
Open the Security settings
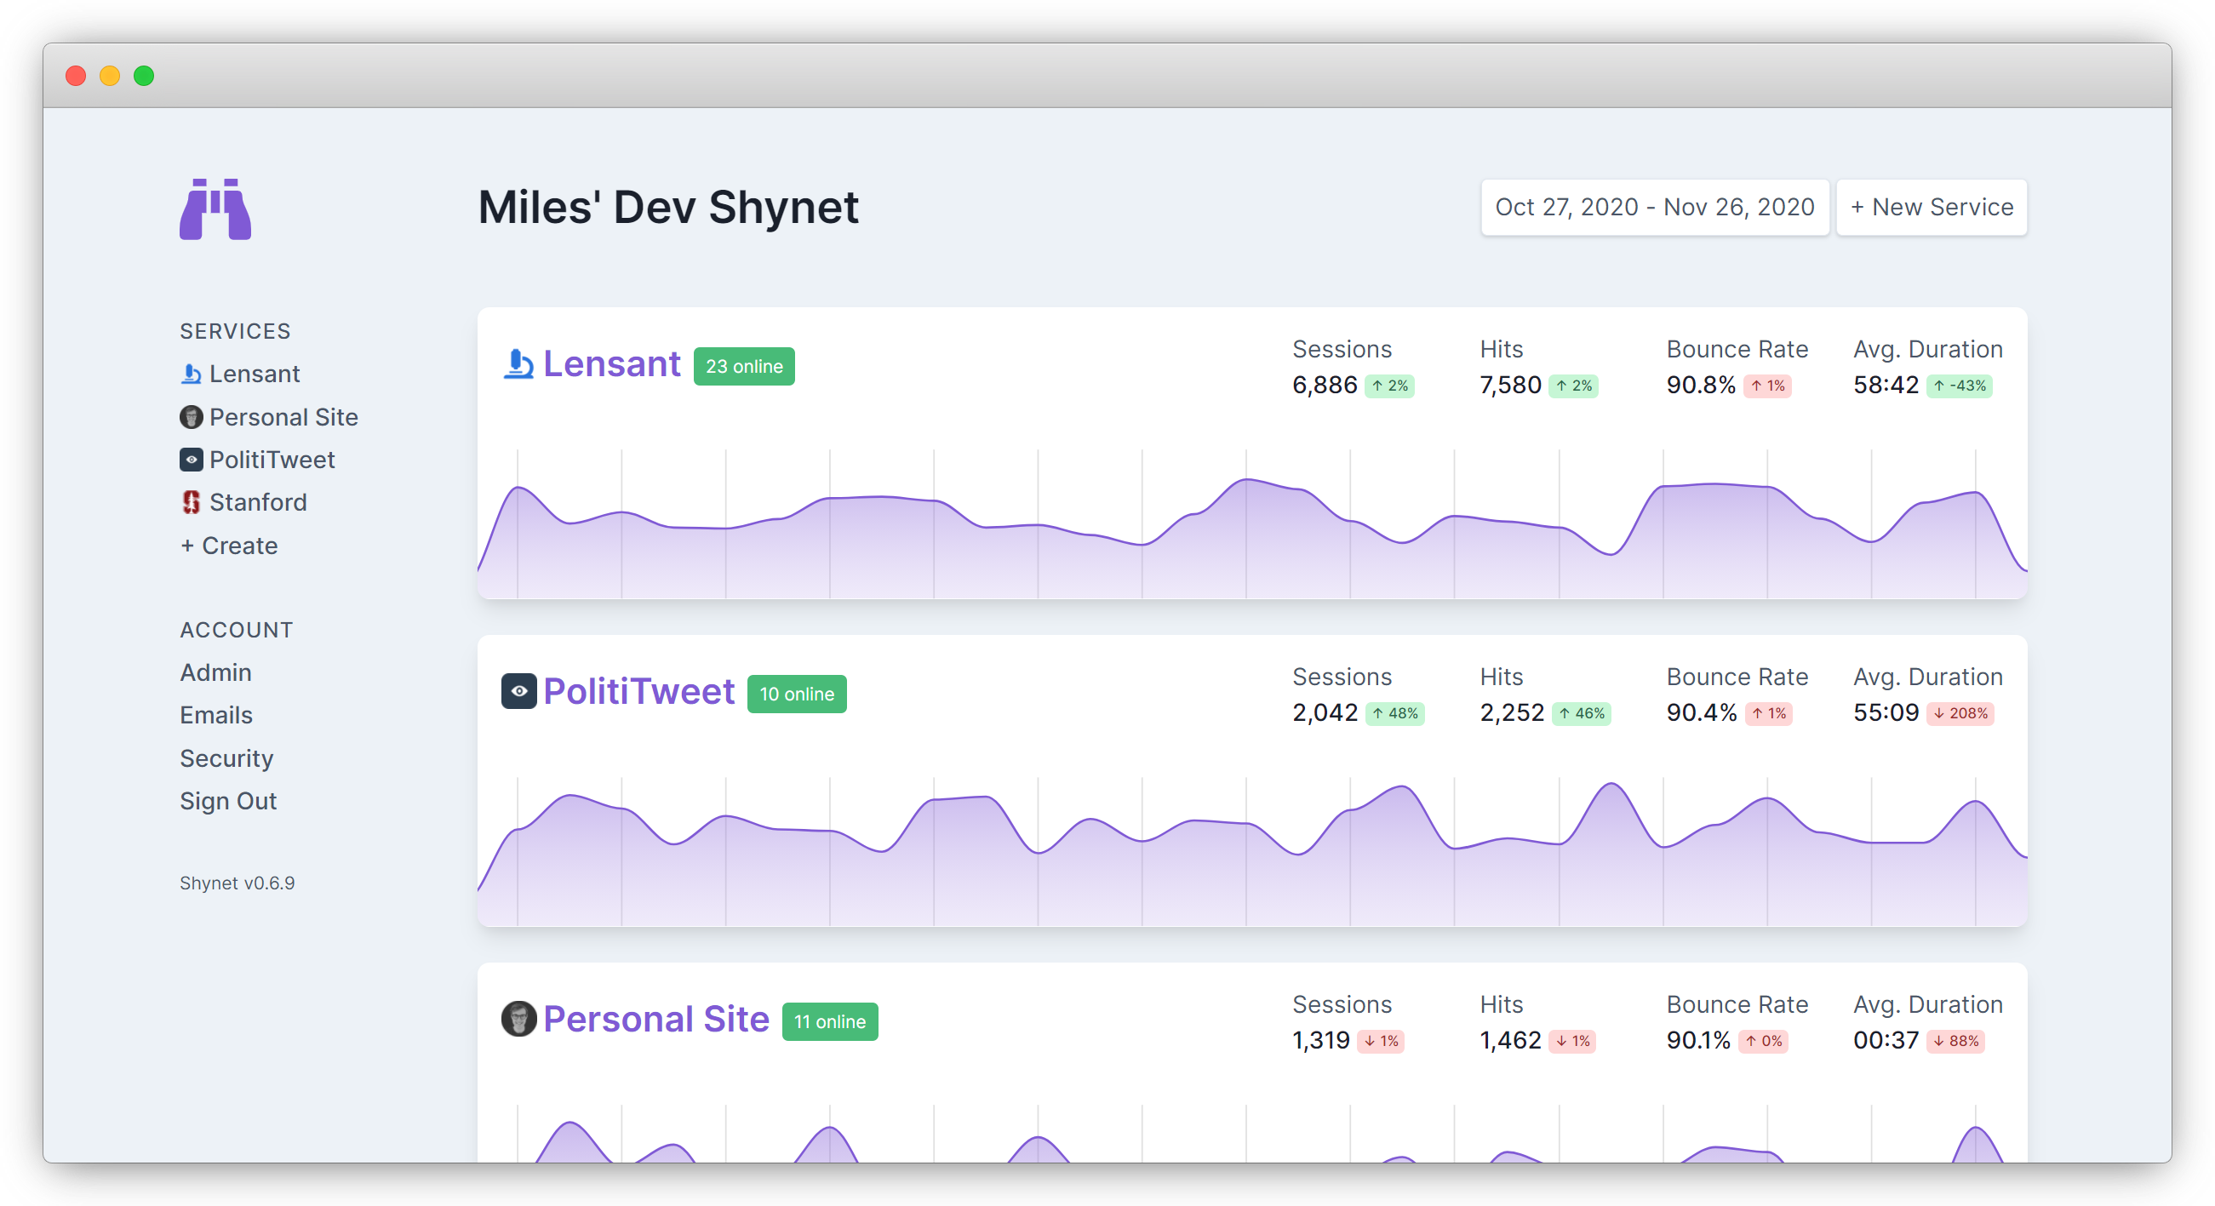click(x=226, y=758)
